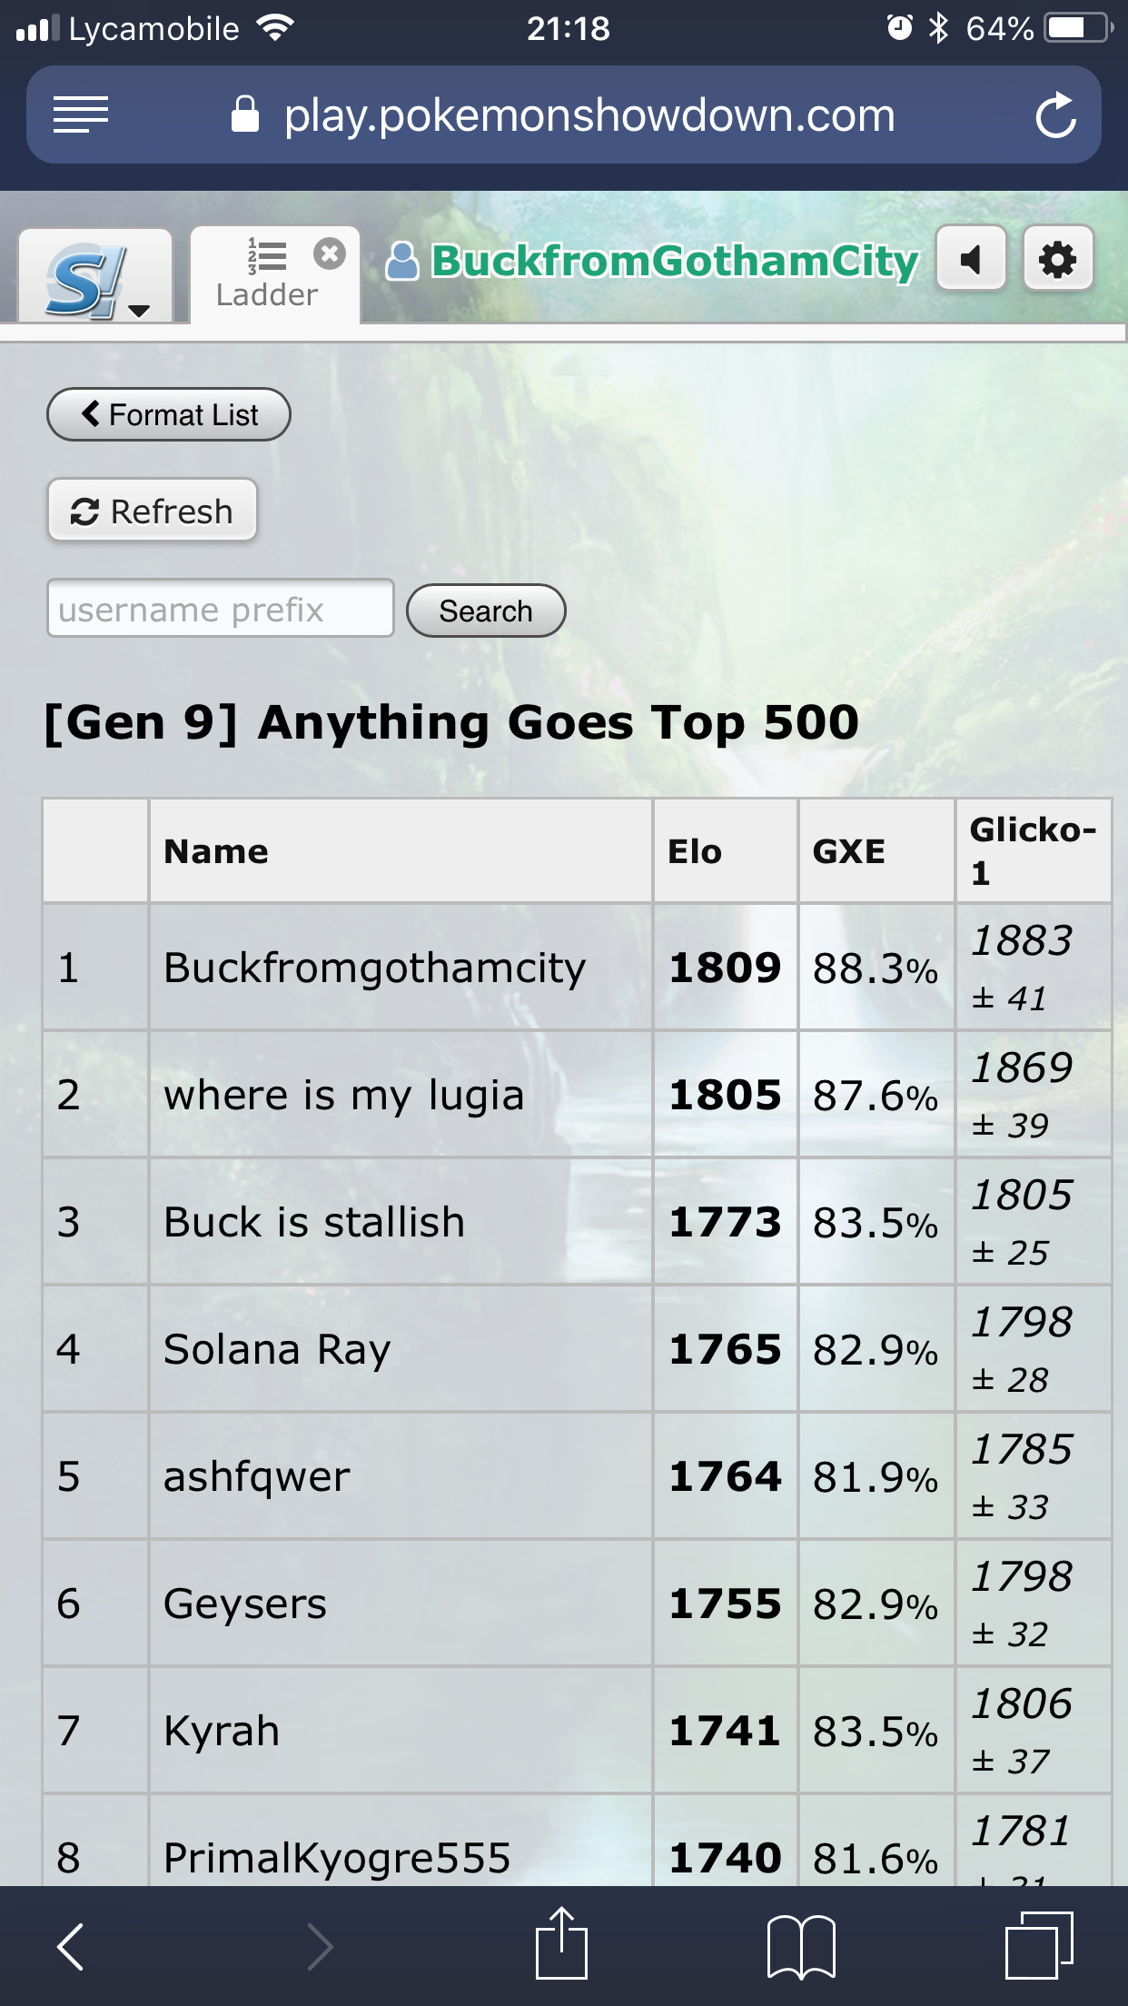Click the user avatar icon beside BuckfromGothamCity
This screenshot has width=1128, height=2006.
pos(402,261)
